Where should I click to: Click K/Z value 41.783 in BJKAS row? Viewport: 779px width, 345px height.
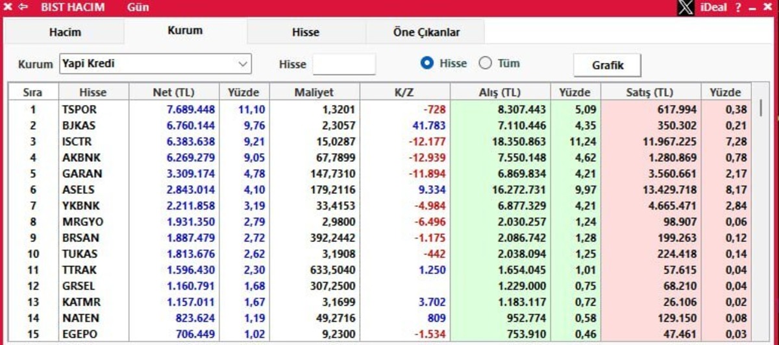[x=428, y=126]
